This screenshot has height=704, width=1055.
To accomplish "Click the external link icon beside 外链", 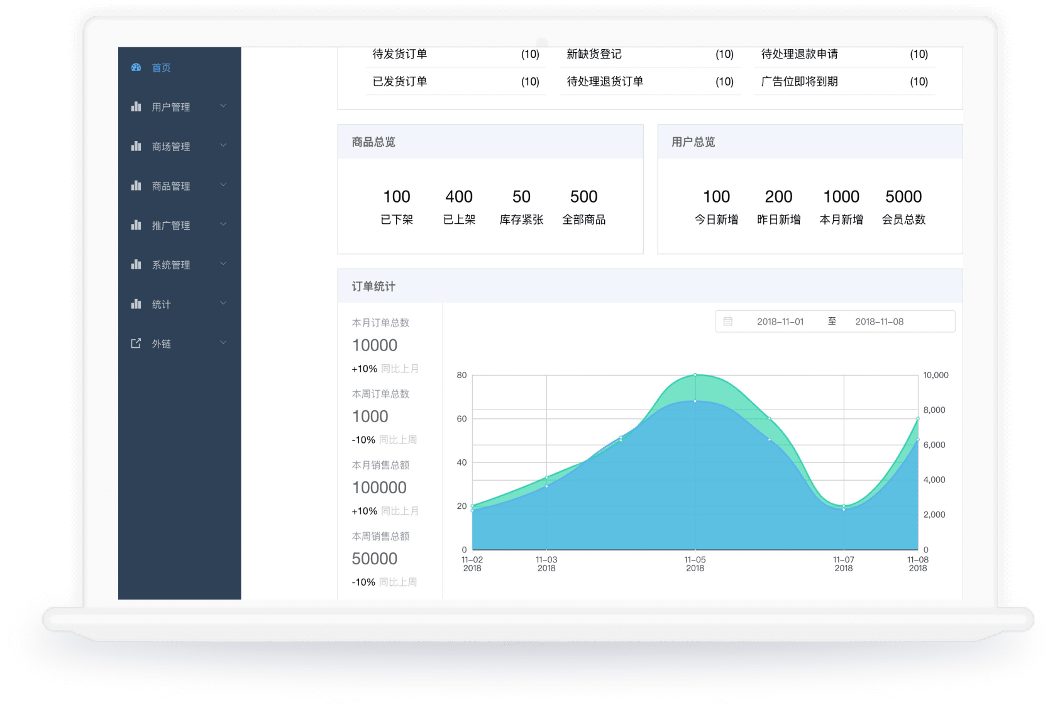I will click(136, 344).
